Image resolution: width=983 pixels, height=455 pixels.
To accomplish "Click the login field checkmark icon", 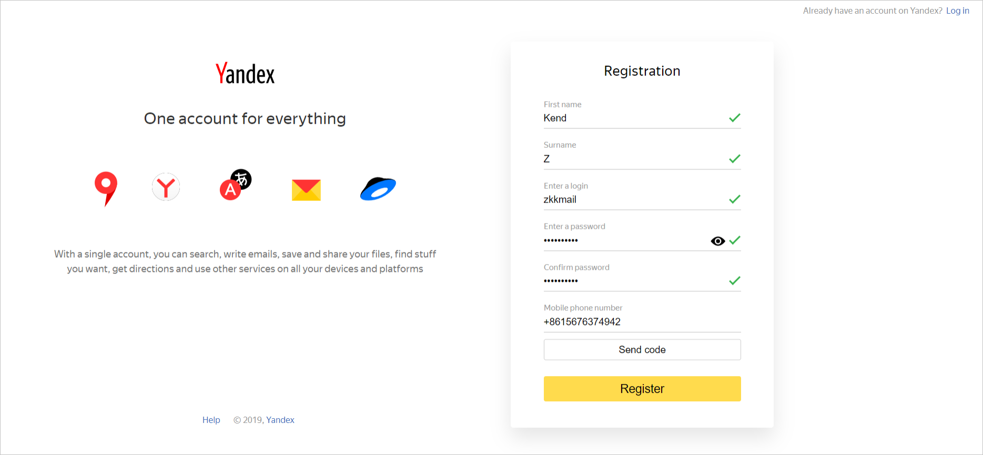I will tap(735, 199).
